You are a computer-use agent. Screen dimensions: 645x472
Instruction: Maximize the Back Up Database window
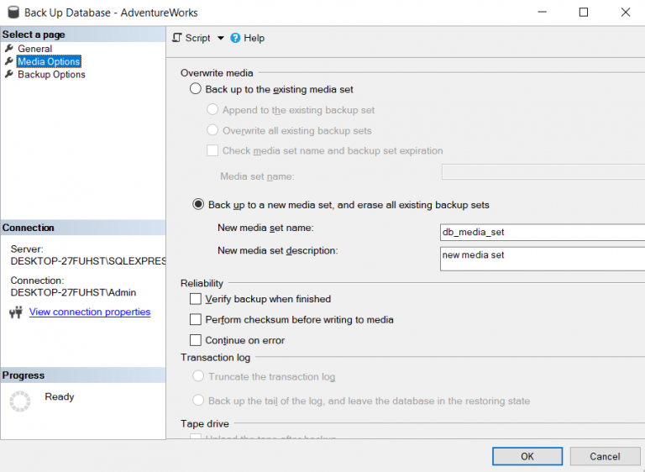tap(583, 13)
